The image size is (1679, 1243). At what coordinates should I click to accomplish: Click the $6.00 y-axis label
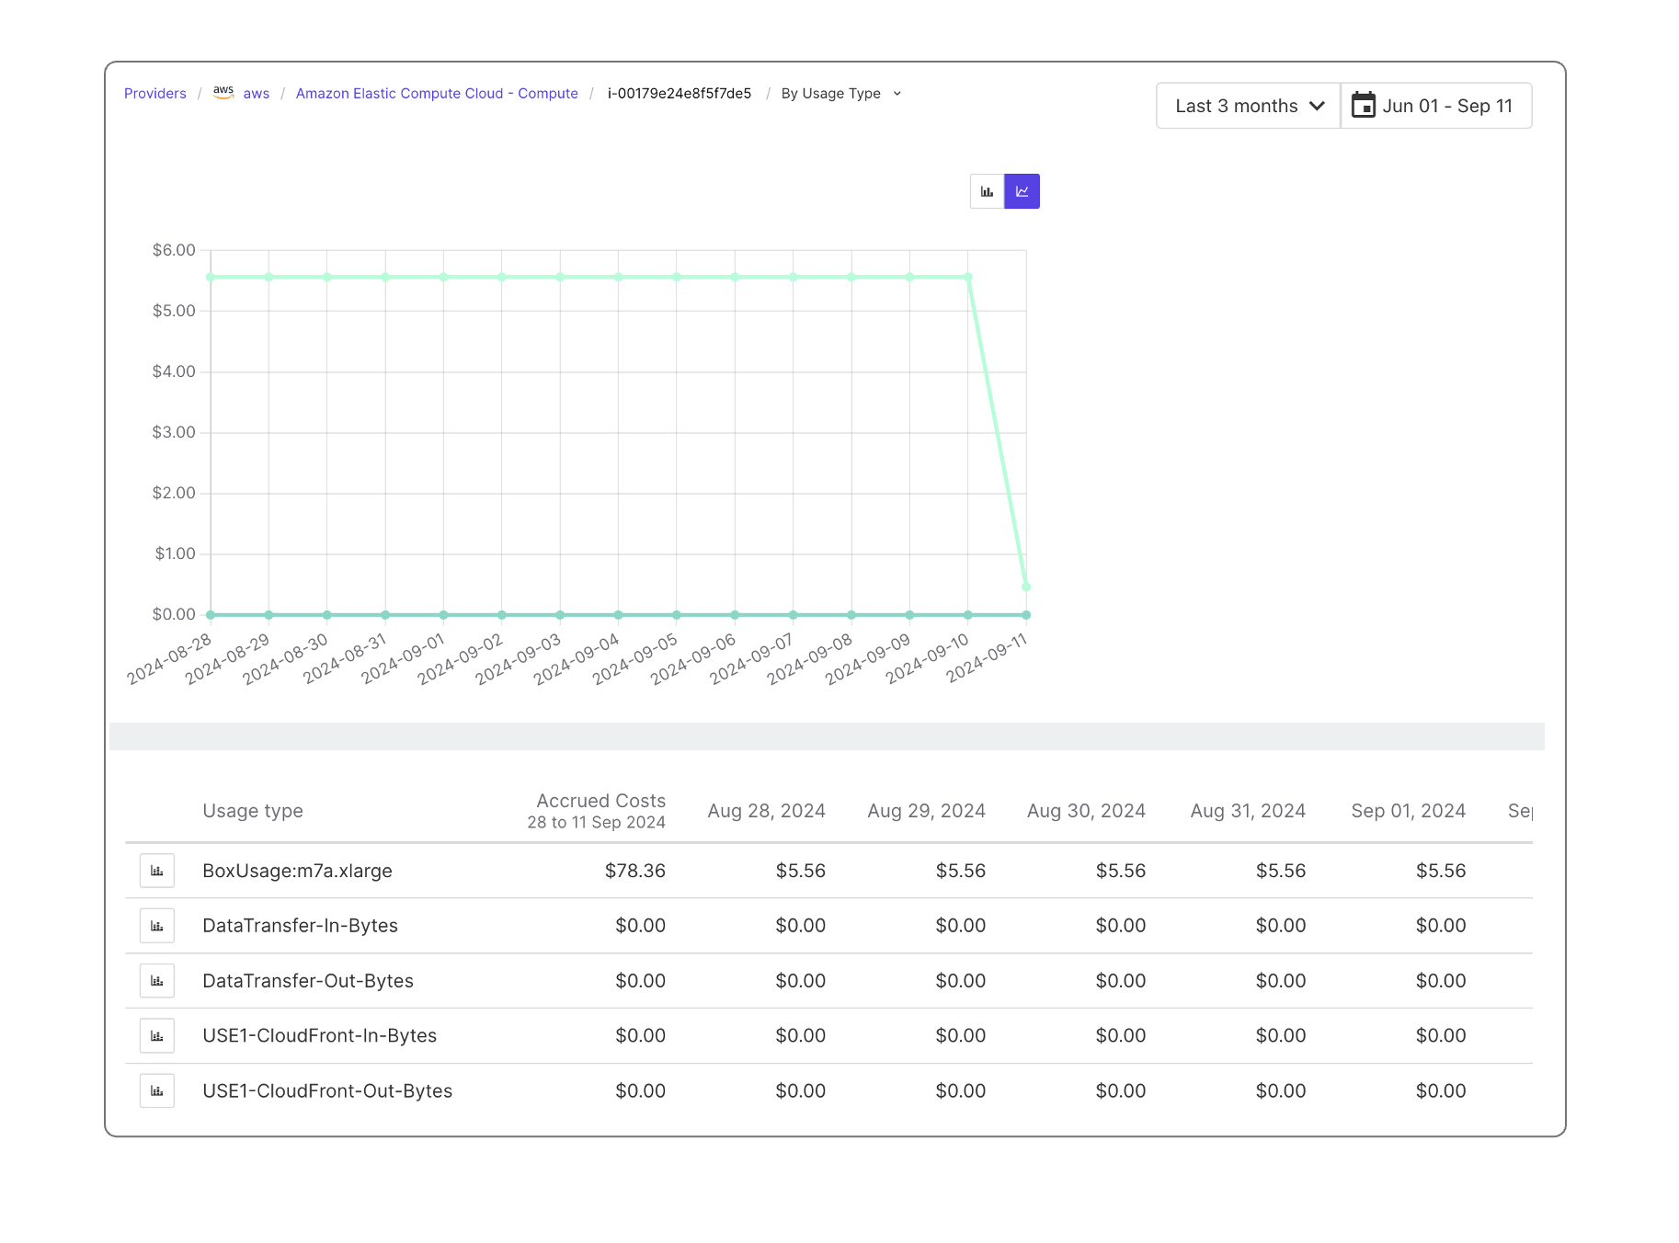tap(174, 250)
